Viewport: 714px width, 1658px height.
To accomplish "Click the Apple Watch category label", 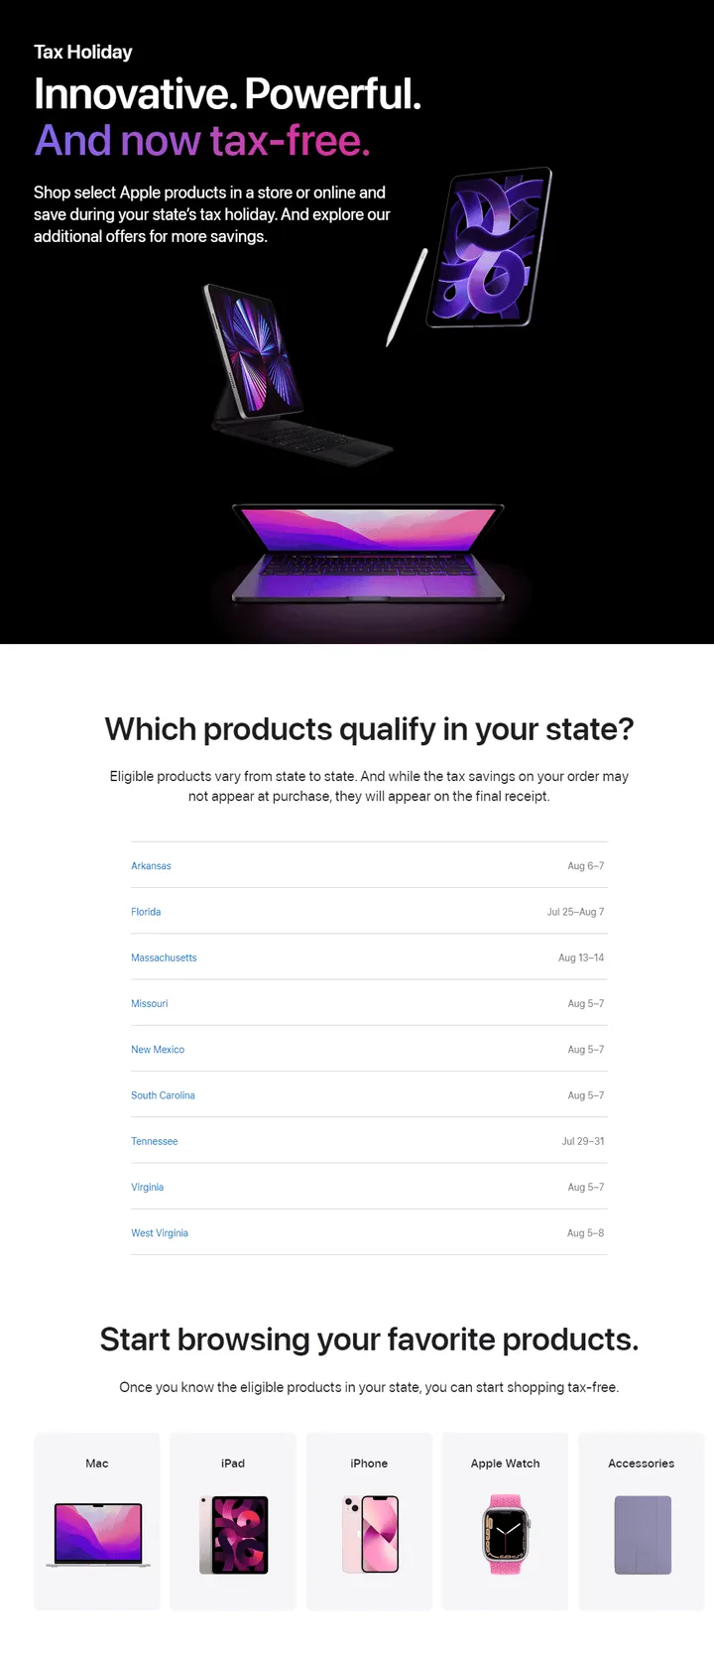I will pyautogui.click(x=506, y=1464).
